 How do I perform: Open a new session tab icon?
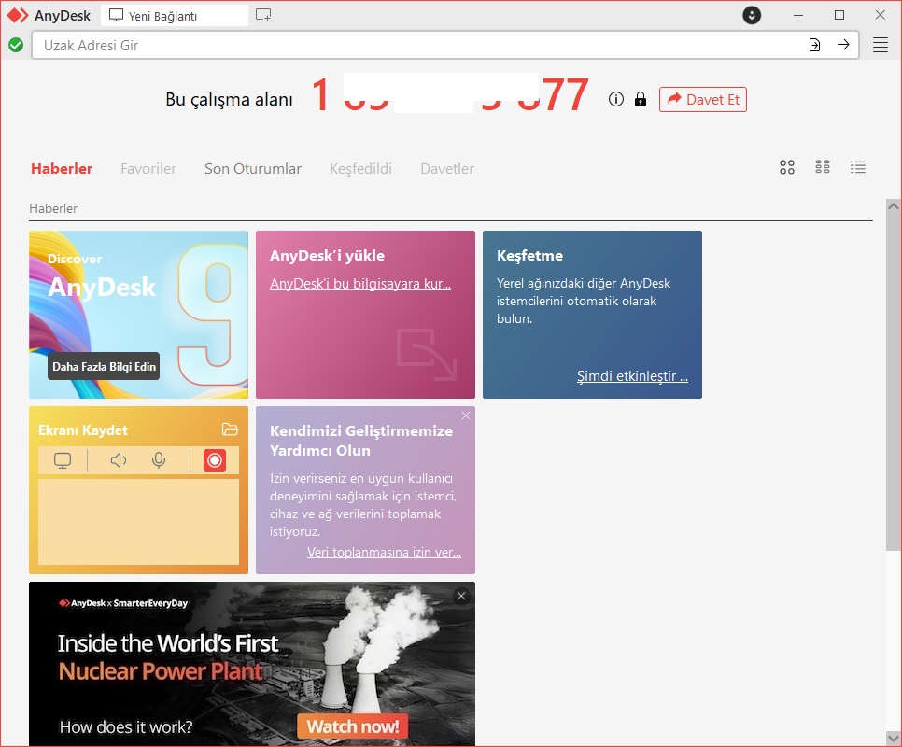pos(263,16)
